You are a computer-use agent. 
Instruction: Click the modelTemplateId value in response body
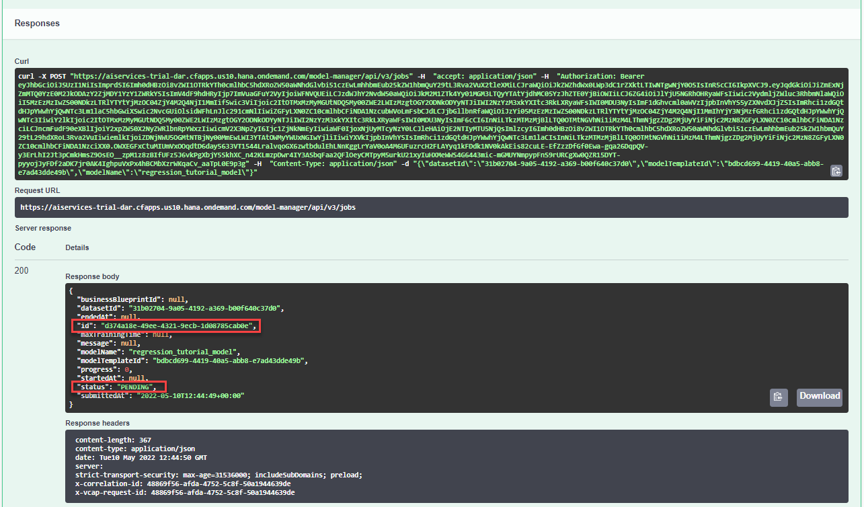click(229, 360)
